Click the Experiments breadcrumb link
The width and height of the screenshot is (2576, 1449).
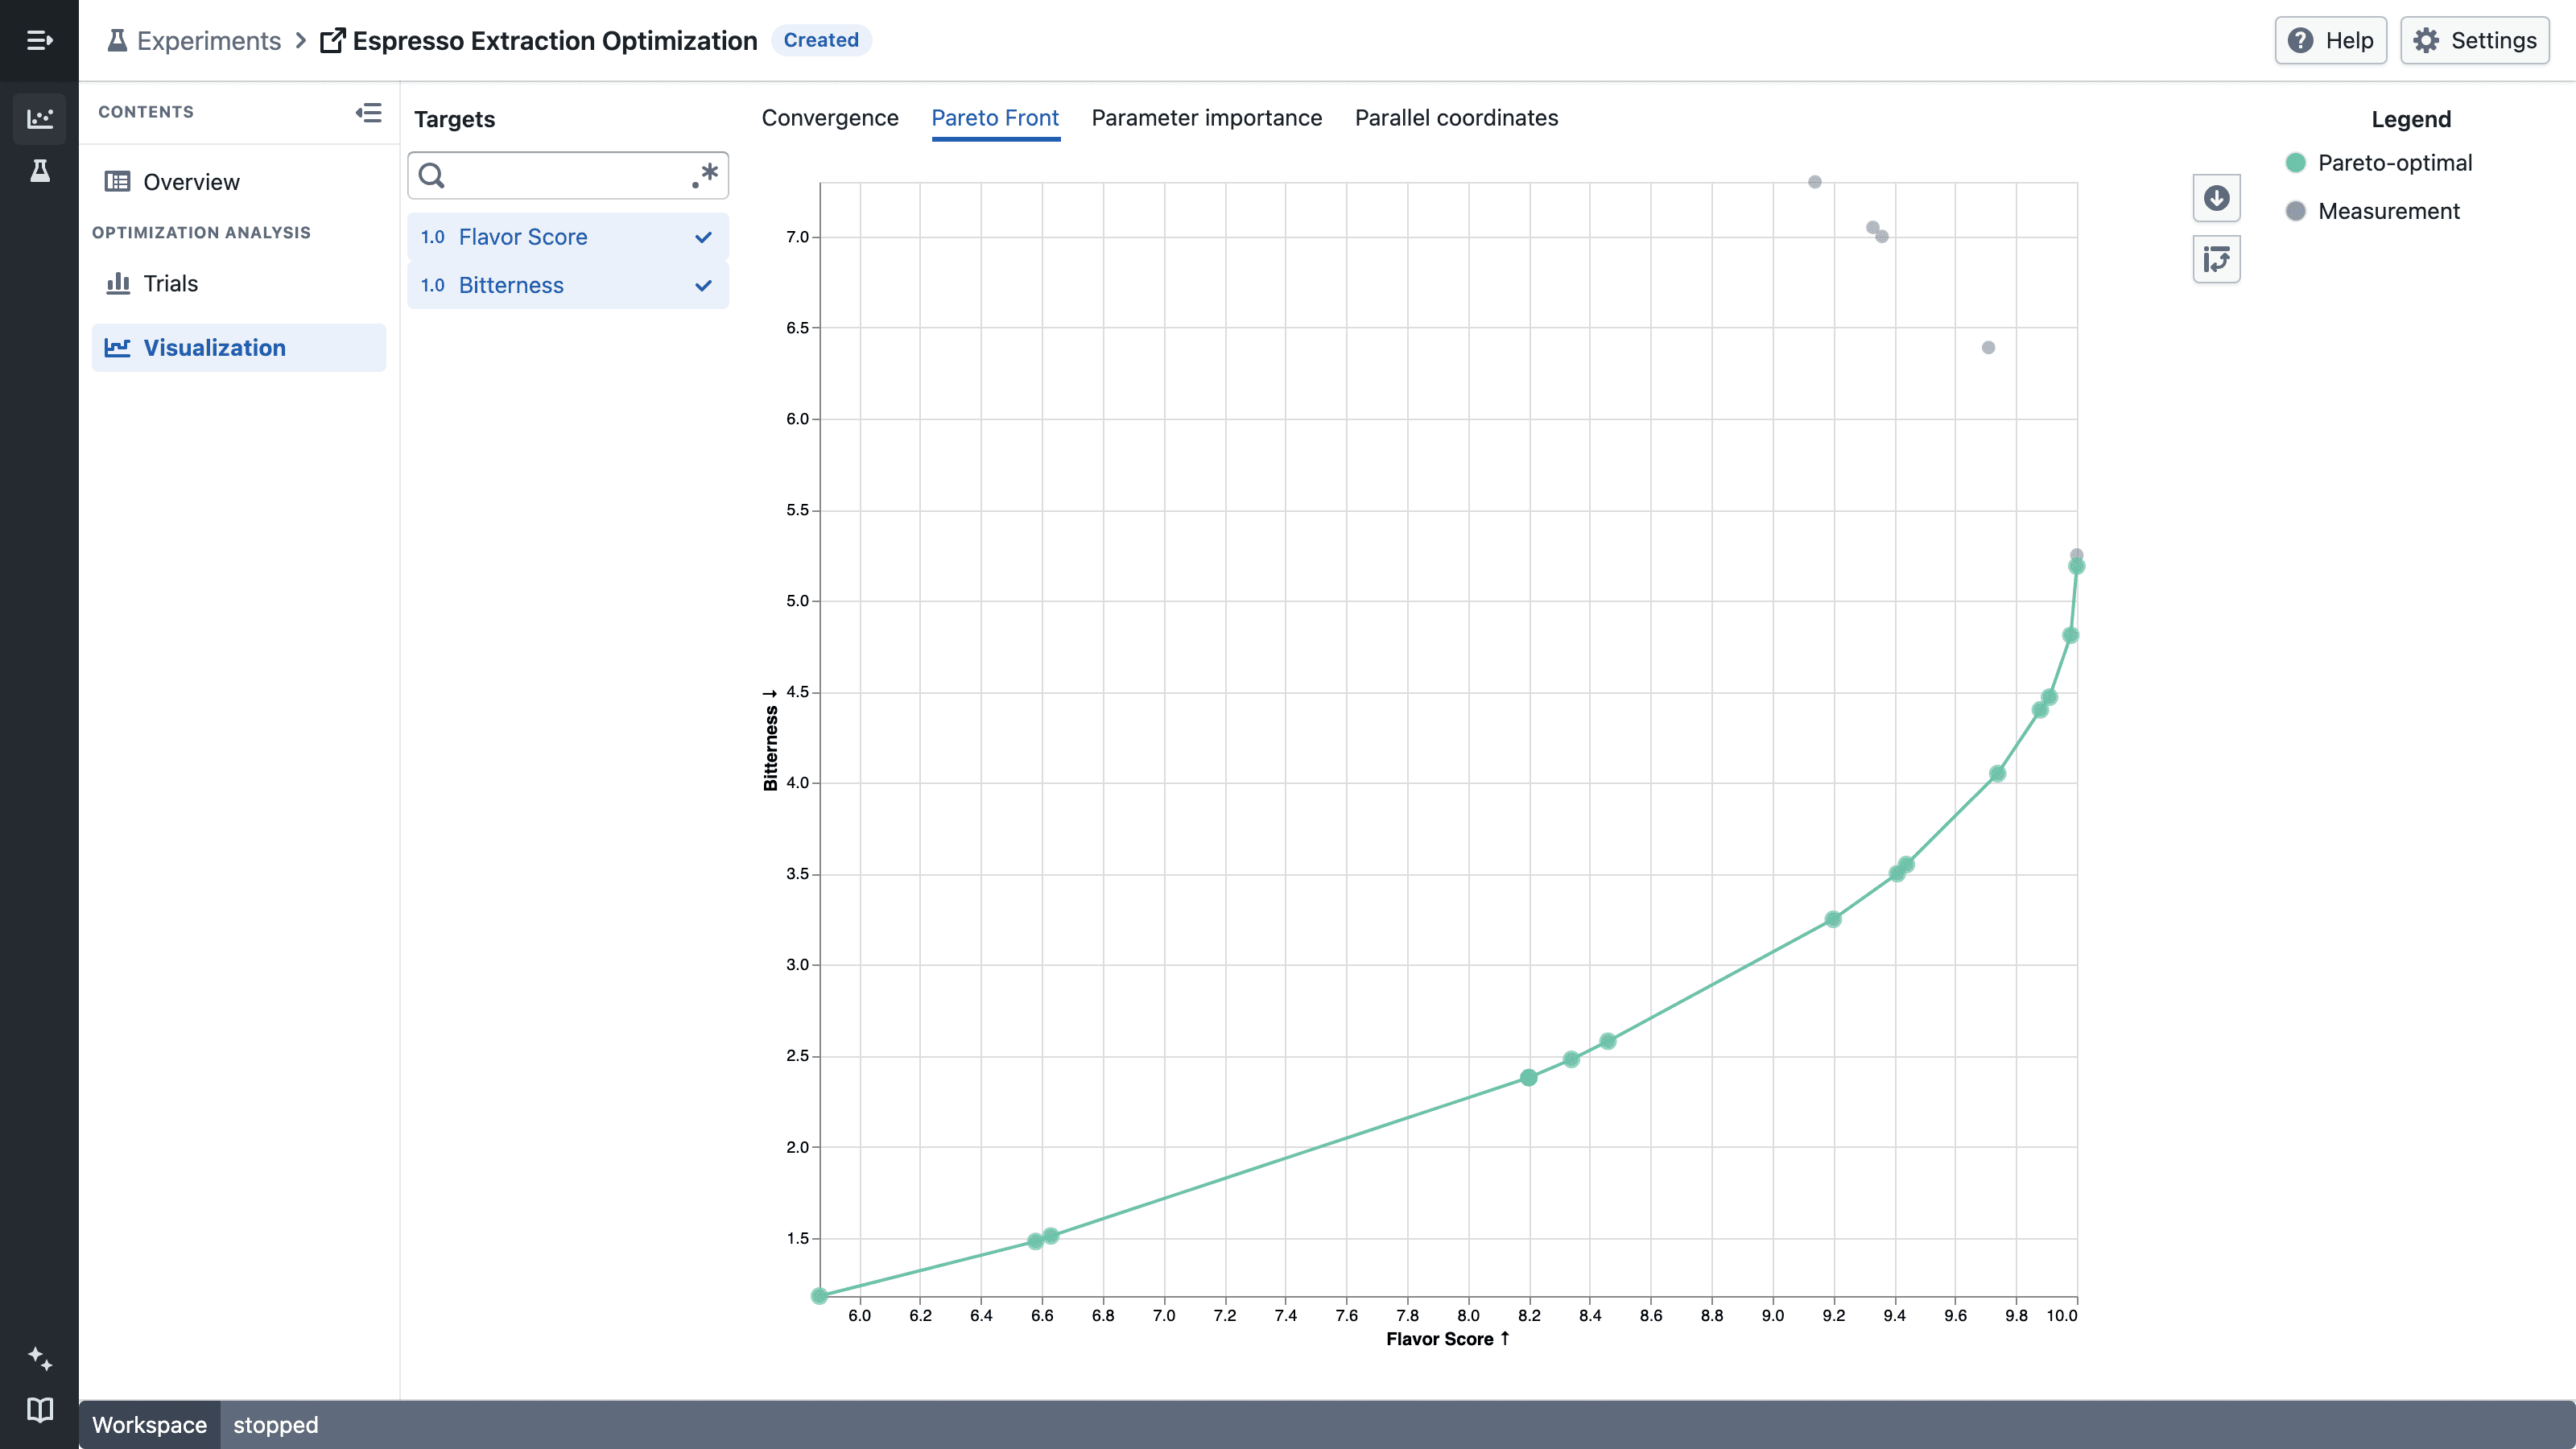(208, 40)
